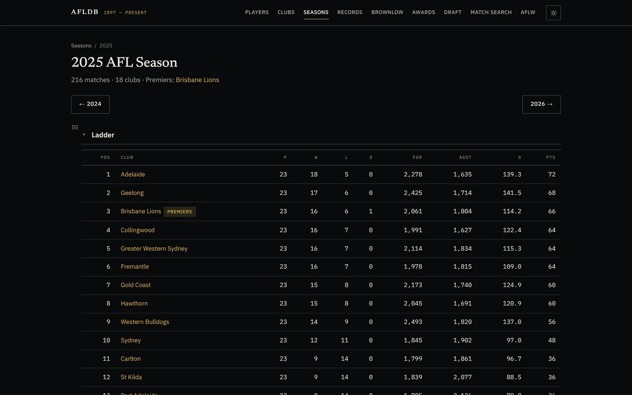Click the 2025 breadcrumb text
Viewport: 632px width, 395px height.
(106, 46)
